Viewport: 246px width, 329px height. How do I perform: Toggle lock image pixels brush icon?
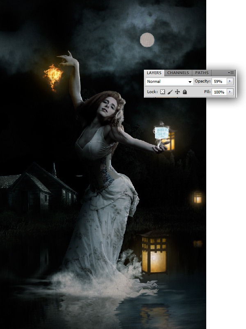coord(170,92)
